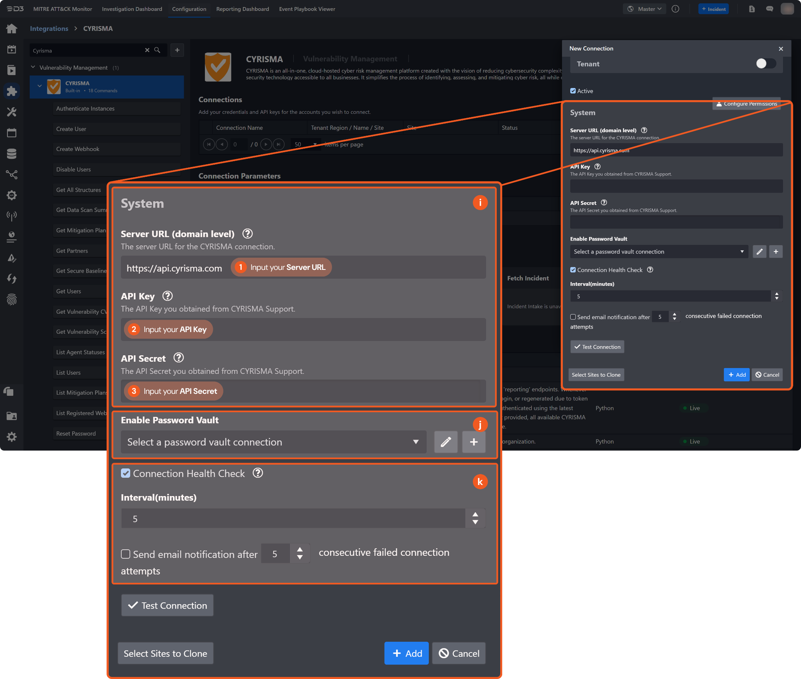Open the chat messages icon
The height and width of the screenshot is (679, 801).
769,9
